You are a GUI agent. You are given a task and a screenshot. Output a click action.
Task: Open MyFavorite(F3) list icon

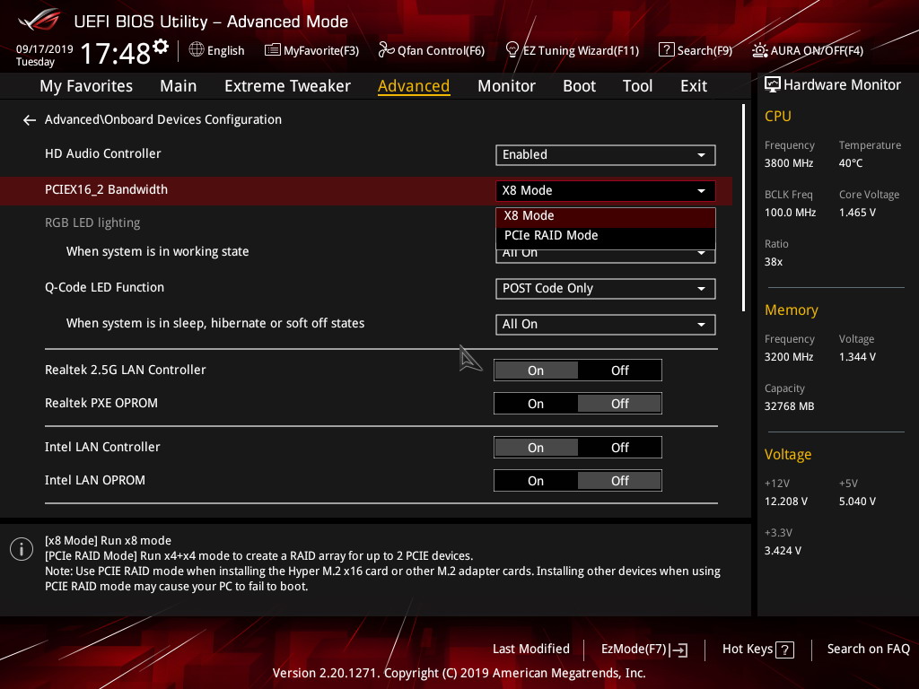[272, 50]
